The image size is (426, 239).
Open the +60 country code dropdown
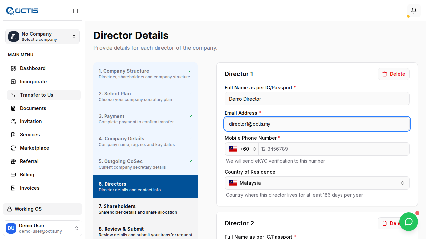pos(242,149)
